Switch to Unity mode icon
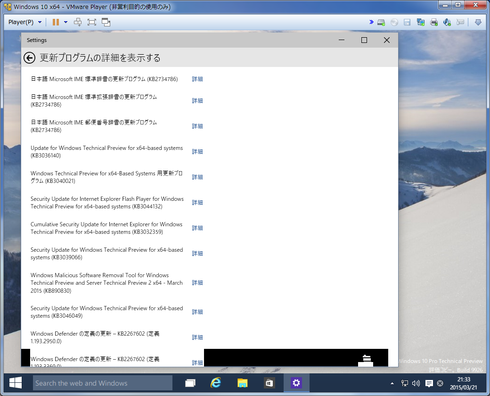The image size is (490, 396). coord(106,22)
